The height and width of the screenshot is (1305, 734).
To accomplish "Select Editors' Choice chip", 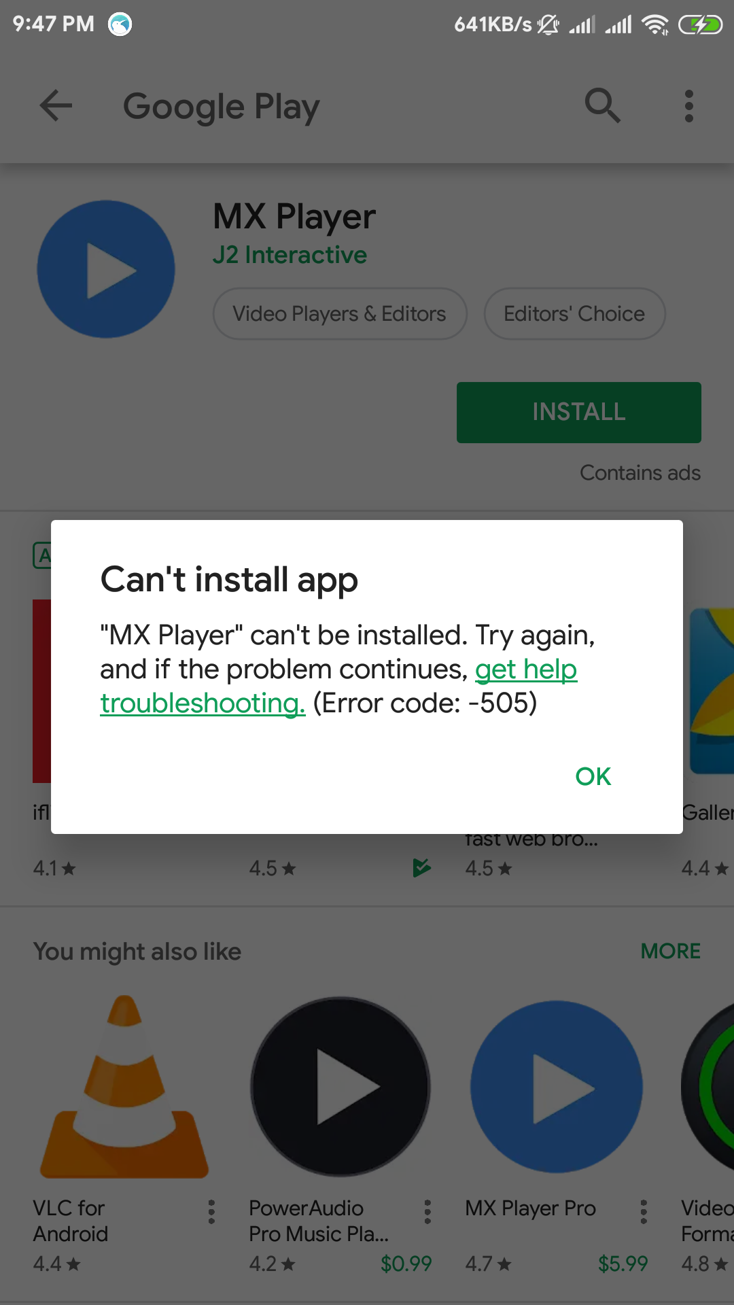I will click(x=574, y=314).
